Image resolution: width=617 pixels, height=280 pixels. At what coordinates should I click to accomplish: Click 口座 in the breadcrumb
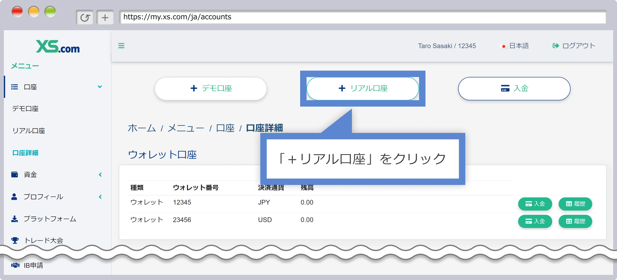point(225,128)
